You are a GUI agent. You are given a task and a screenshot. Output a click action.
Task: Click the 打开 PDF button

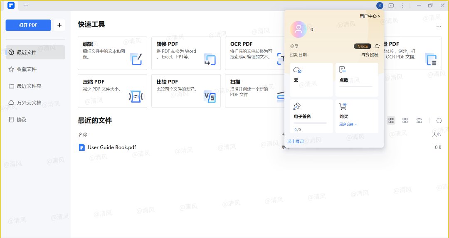click(28, 25)
